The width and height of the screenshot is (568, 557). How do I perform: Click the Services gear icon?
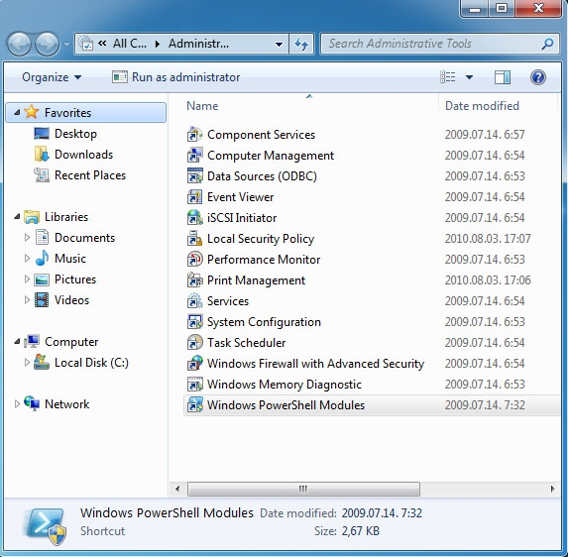pyautogui.click(x=194, y=301)
